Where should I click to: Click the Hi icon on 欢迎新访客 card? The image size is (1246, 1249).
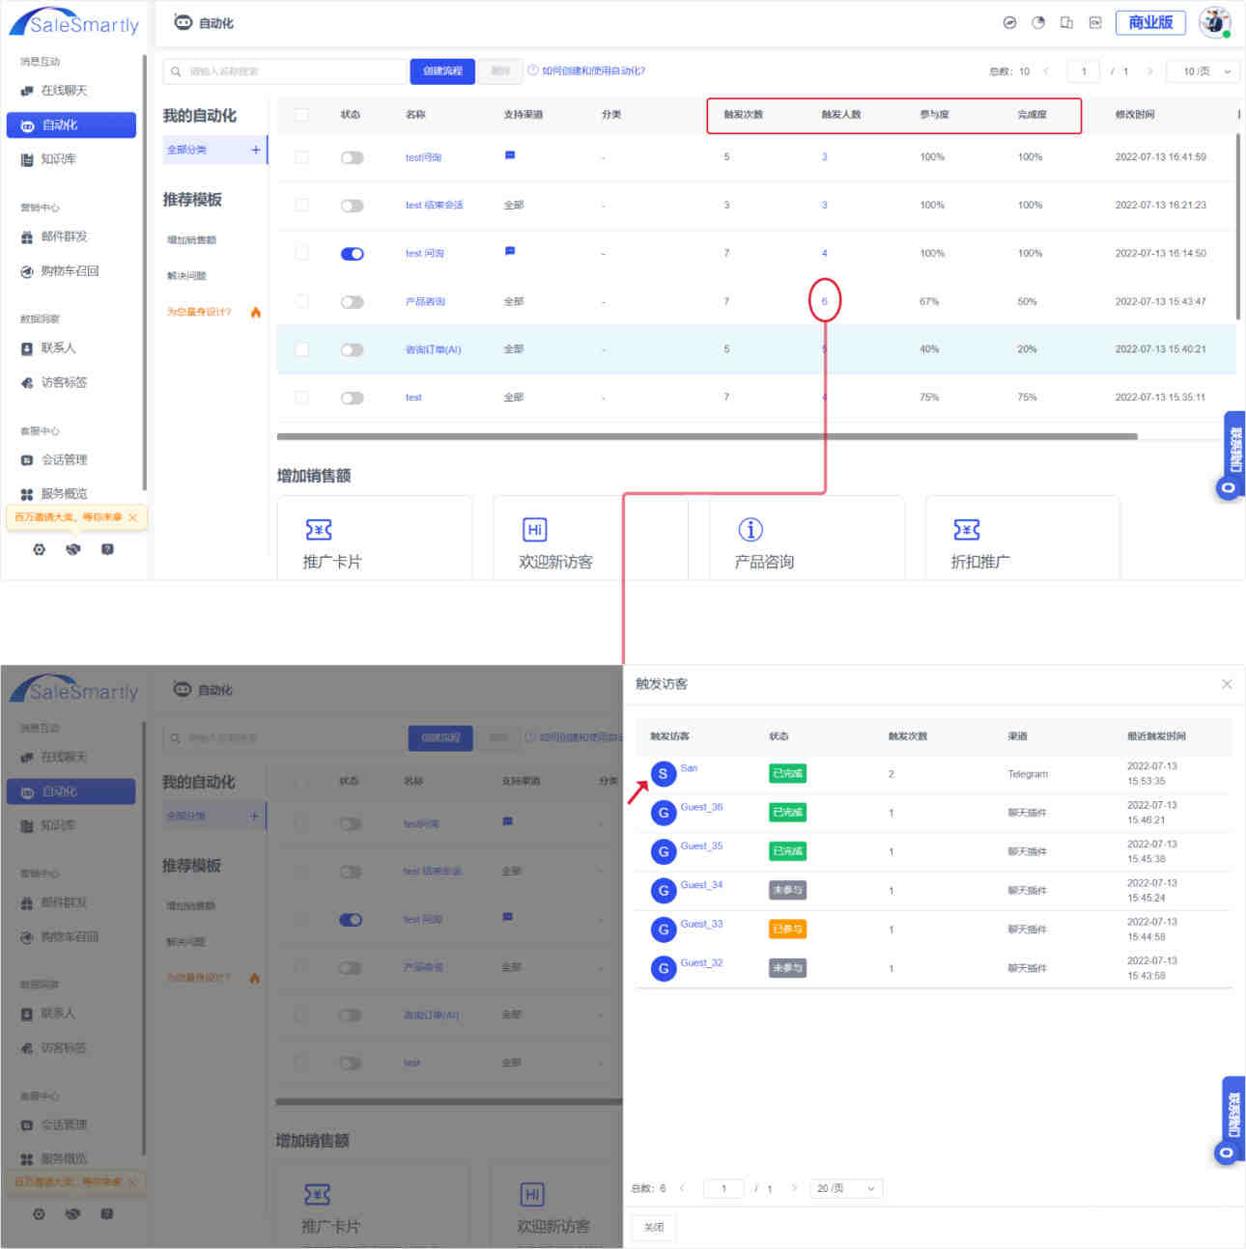pos(534,530)
